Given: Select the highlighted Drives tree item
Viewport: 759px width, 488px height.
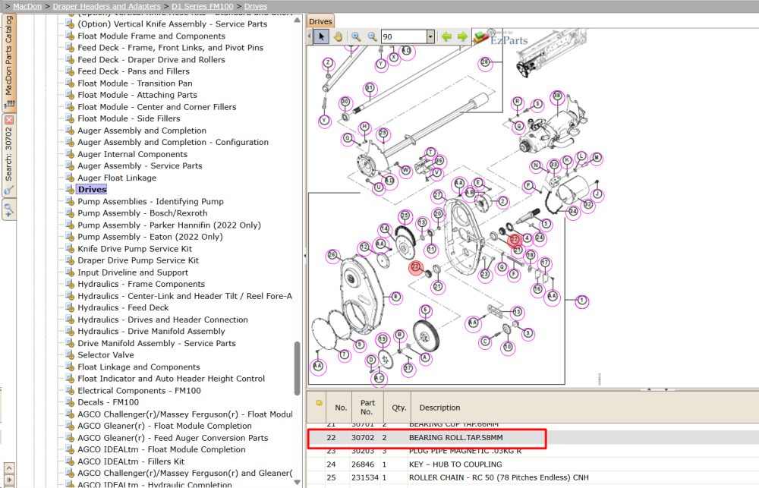Looking at the screenshot, I should (92, 189).
